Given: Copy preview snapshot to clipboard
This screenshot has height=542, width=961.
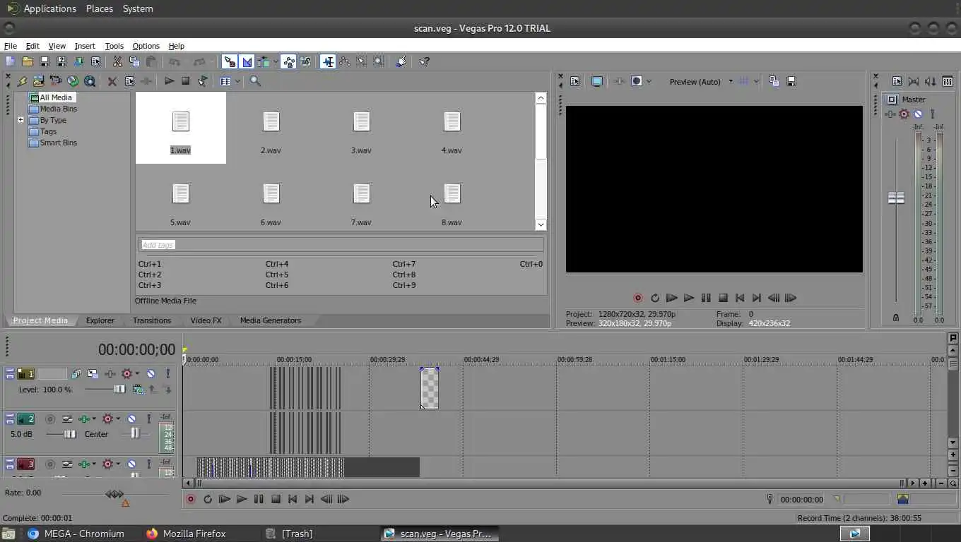Looking at the screenshot, I should coord(774,82).
